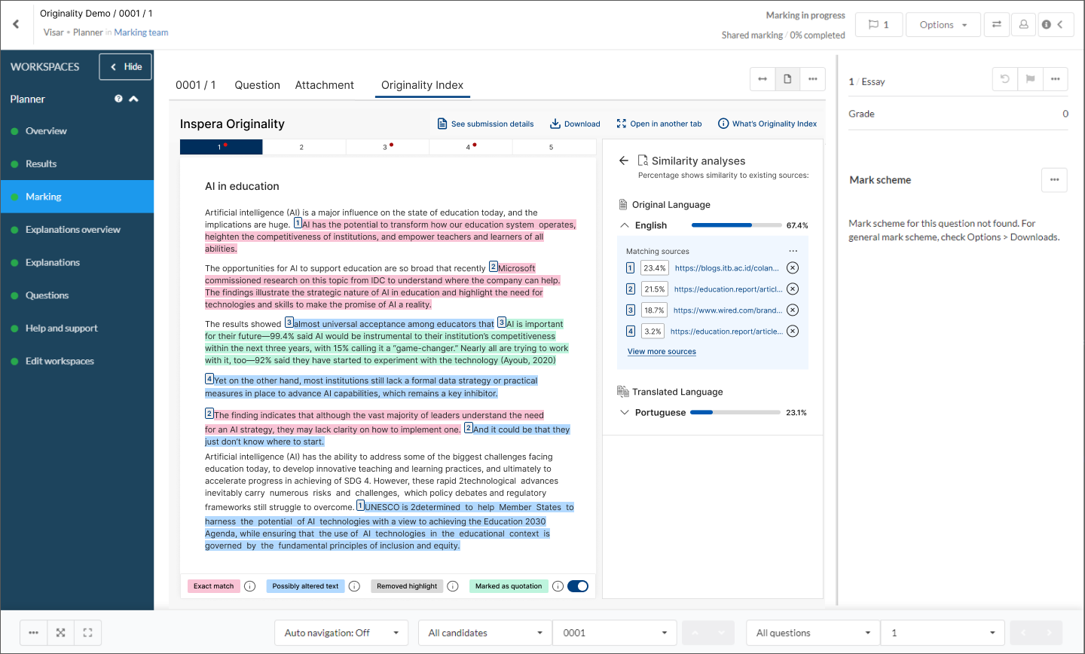
Task: Open the Results workspace item
Action: tap(77, 163)
